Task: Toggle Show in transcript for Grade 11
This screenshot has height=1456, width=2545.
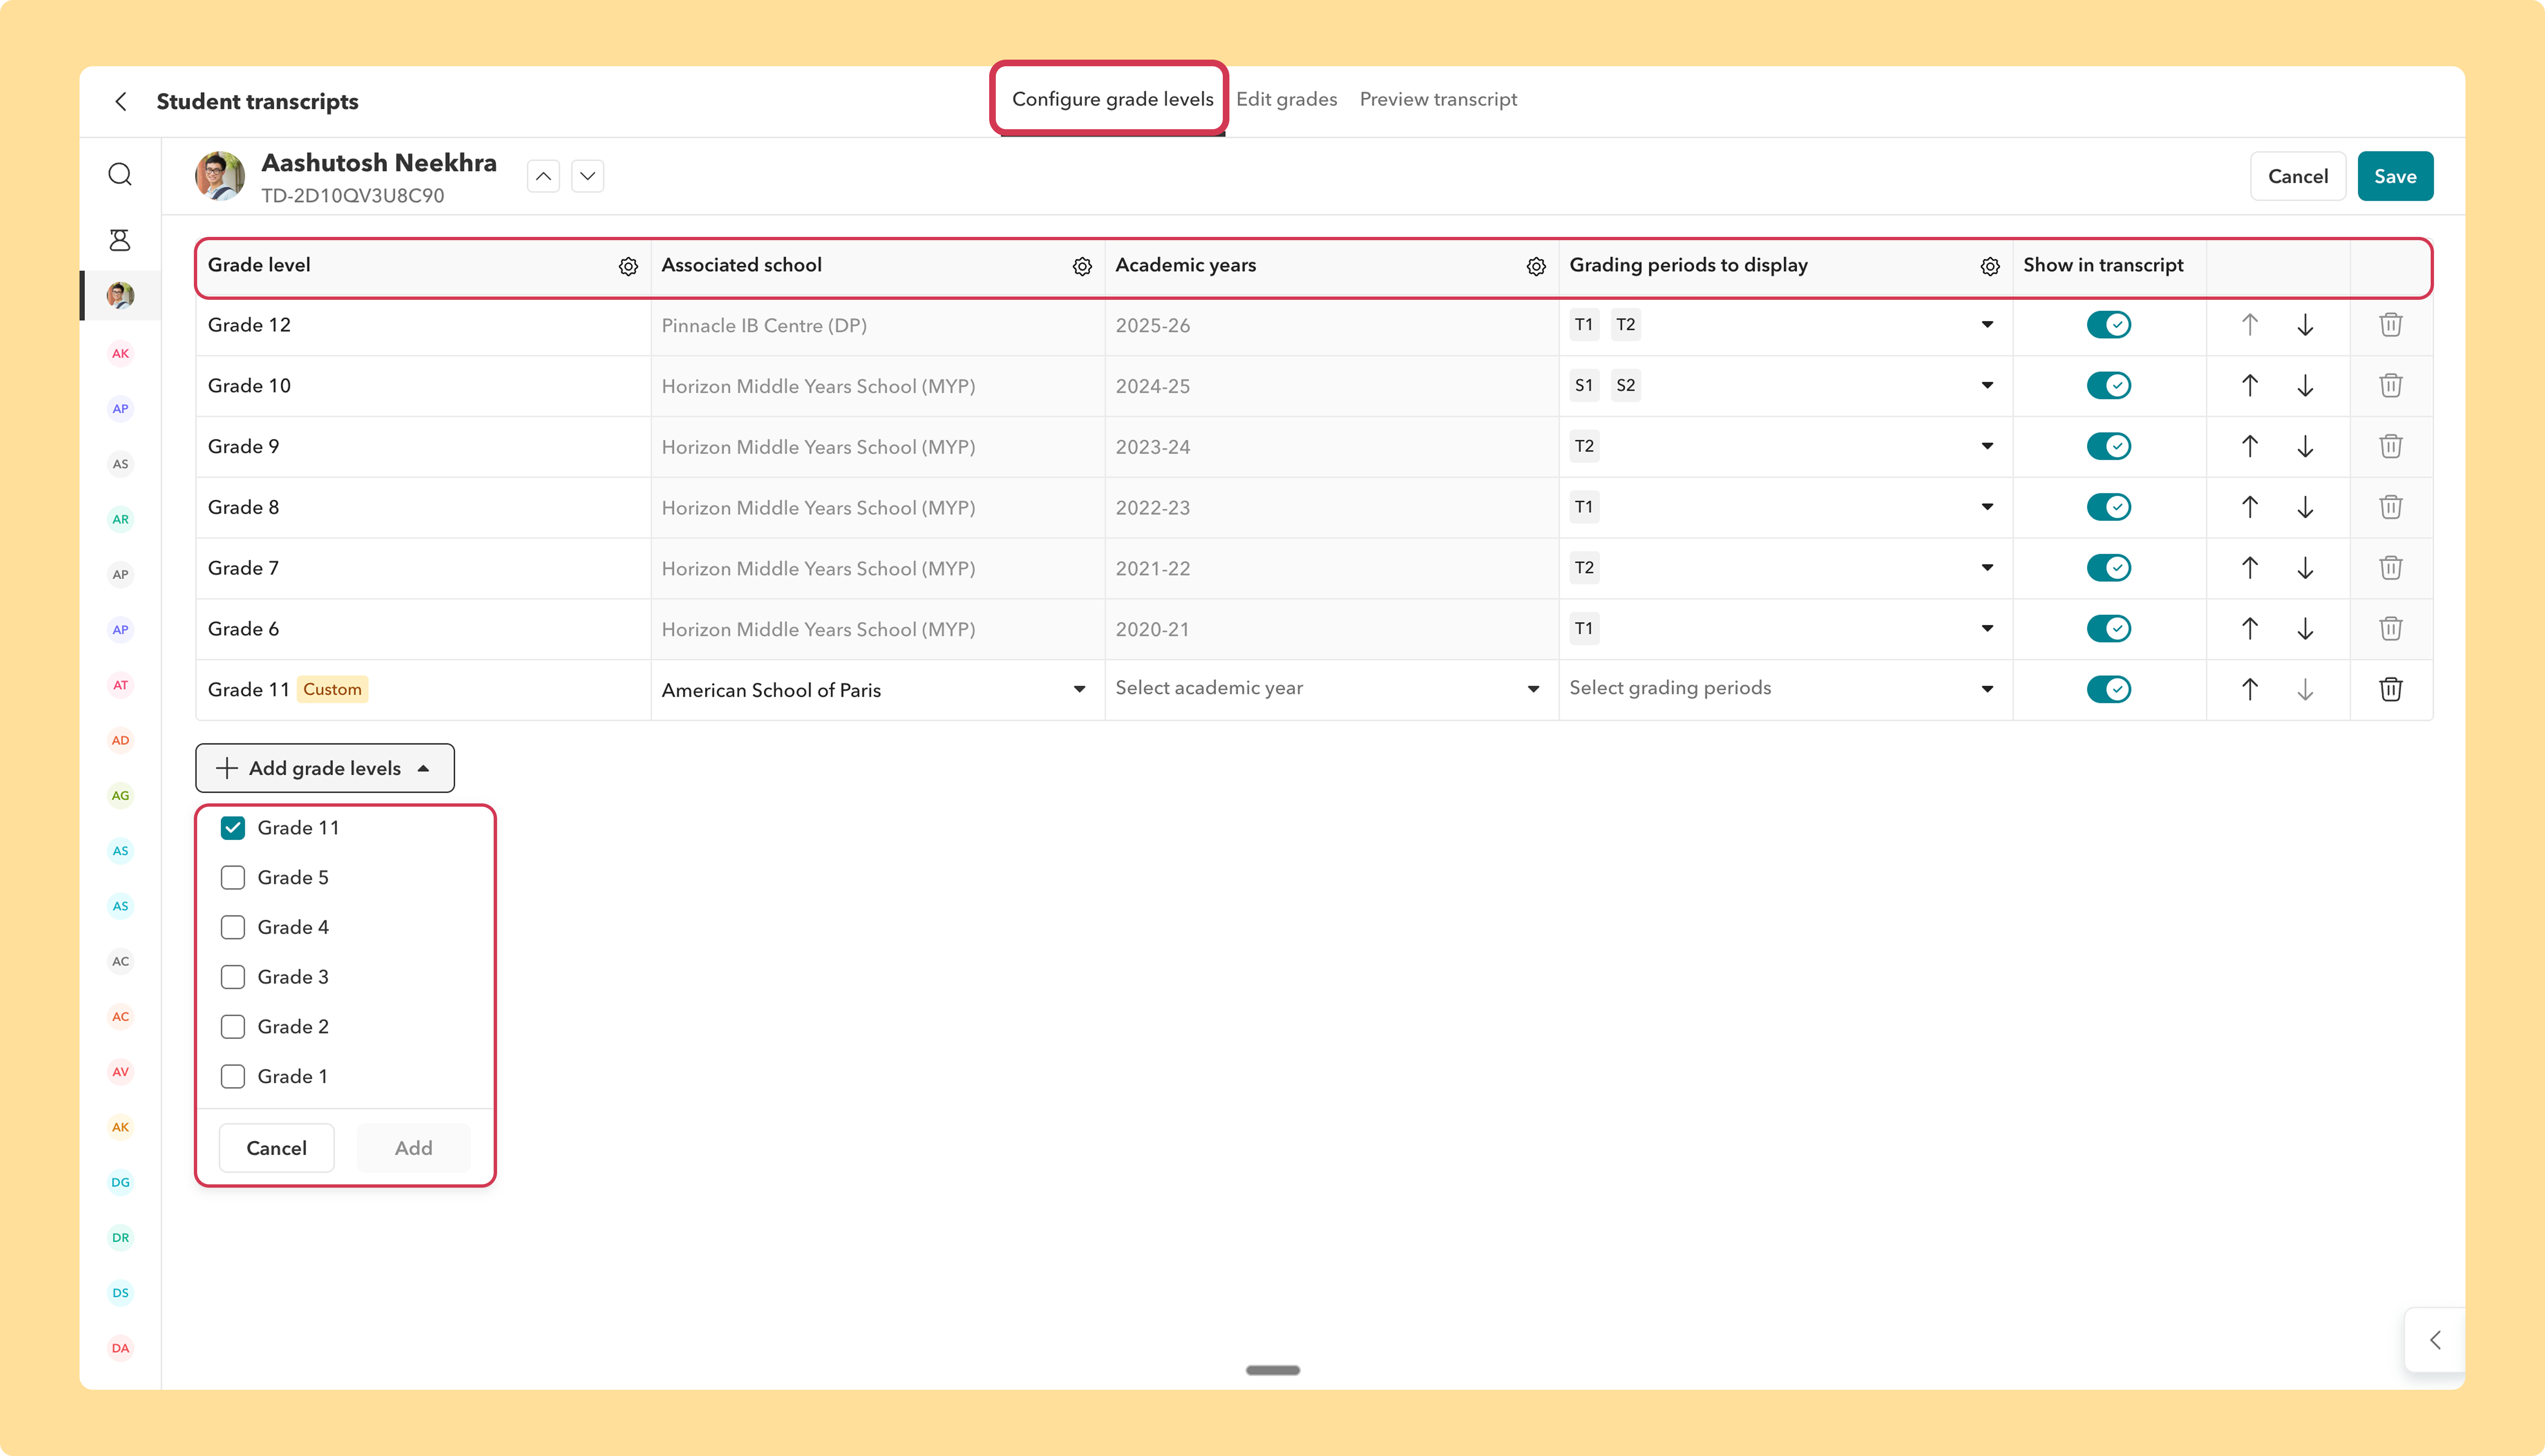Action: pyautogui.click(x=2109, y=689)
